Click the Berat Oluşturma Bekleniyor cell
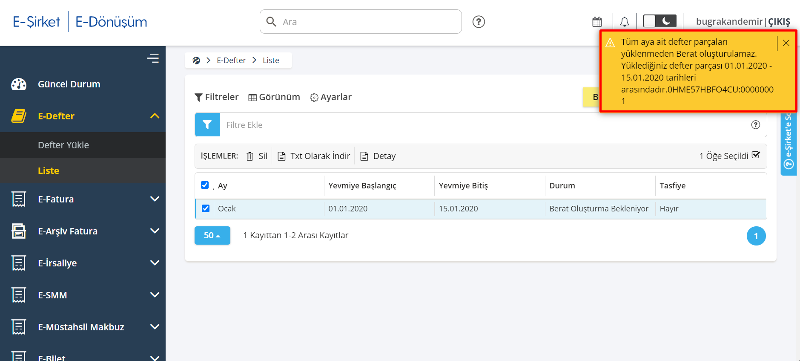800x361 pixels. pos(599,209)
